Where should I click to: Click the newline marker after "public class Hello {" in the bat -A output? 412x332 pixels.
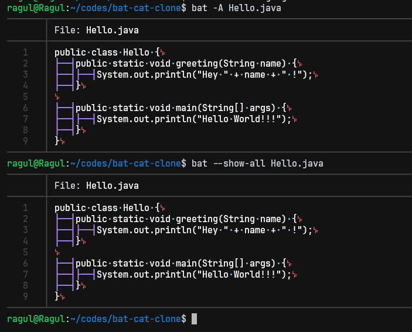click(x=162, y=53)
